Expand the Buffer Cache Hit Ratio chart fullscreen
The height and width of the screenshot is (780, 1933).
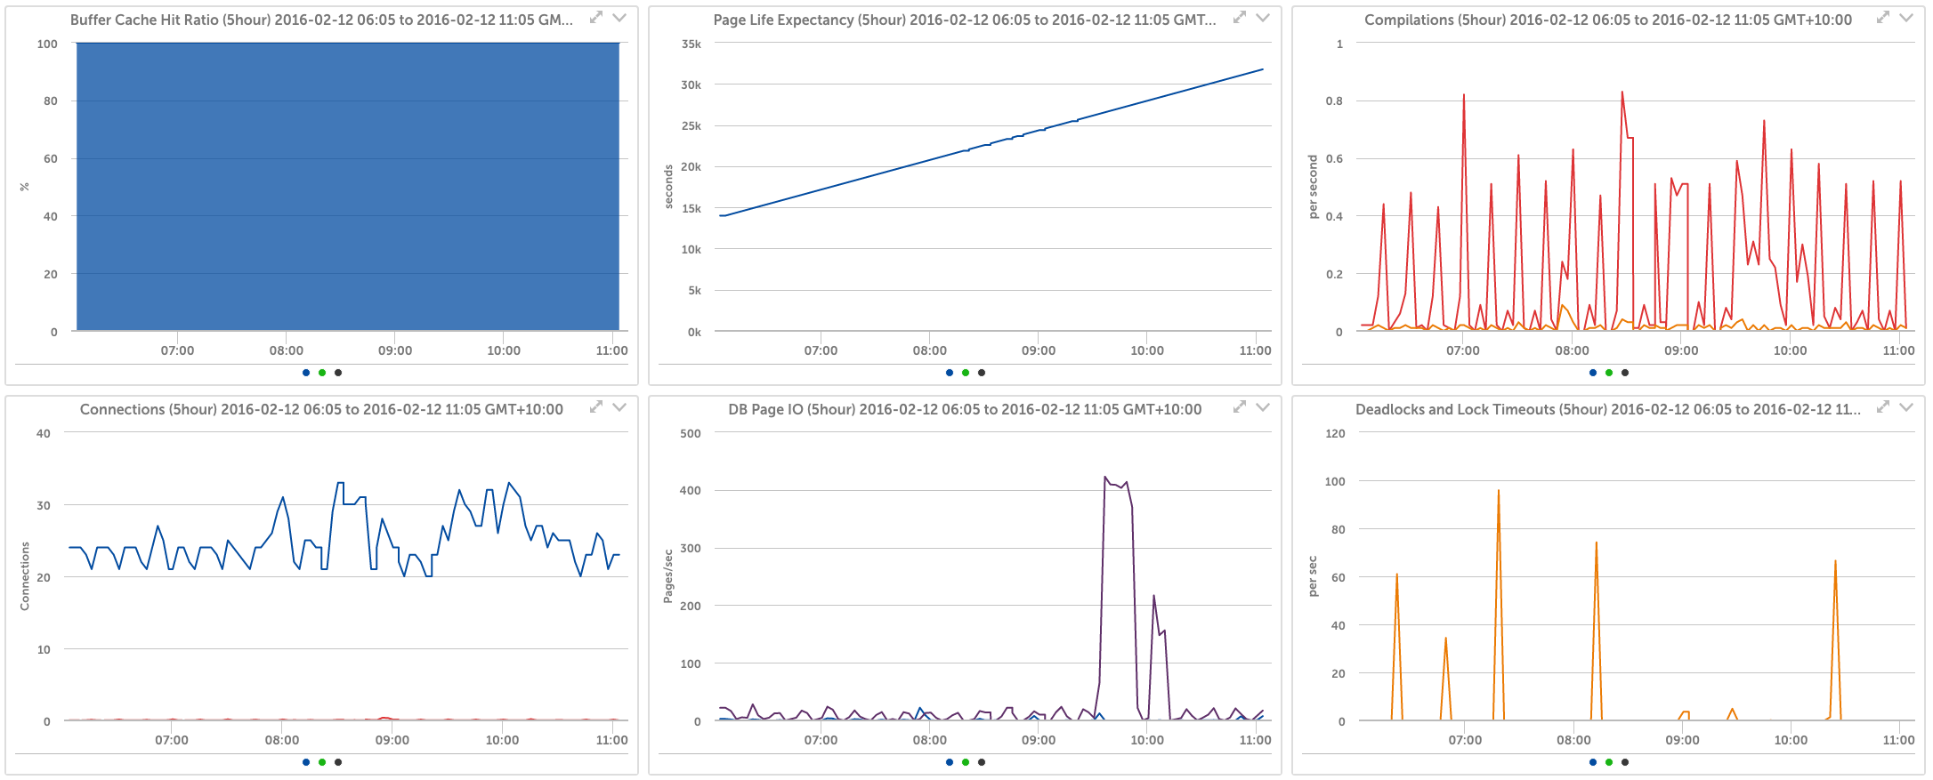596,18
